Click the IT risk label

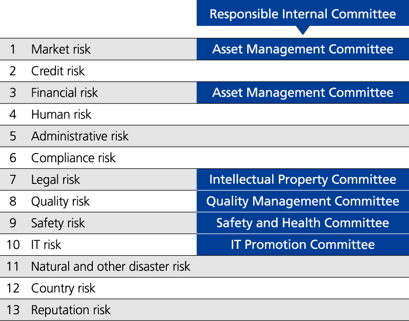(46, 245)
